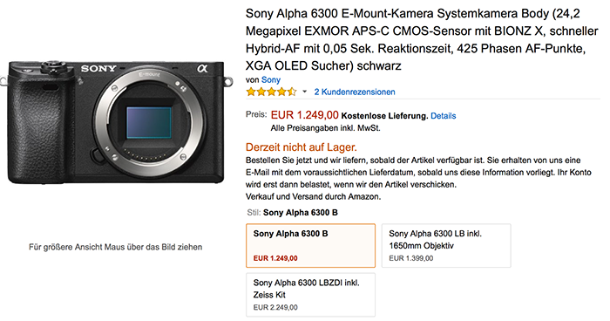Click the EUR 1.249,00 main price
Viewport: 610px width, 321px height.
pyautogui.click(x=305, y=115)
